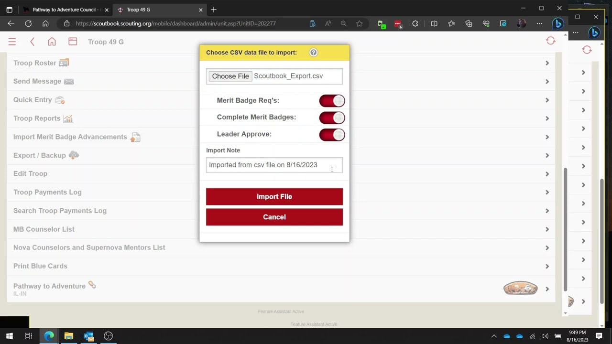Cancel the CSV import dialog

point(274,217)
